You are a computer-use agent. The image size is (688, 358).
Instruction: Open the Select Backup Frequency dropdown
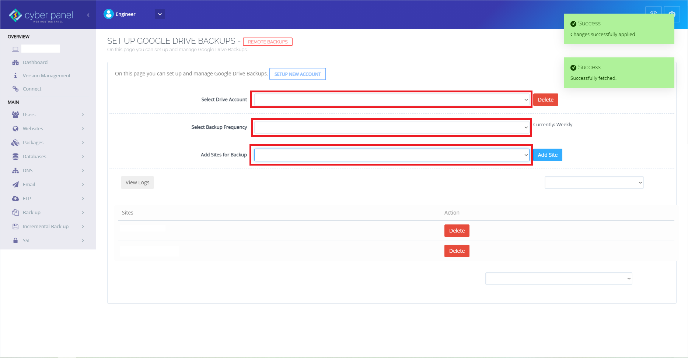point(392,127)
